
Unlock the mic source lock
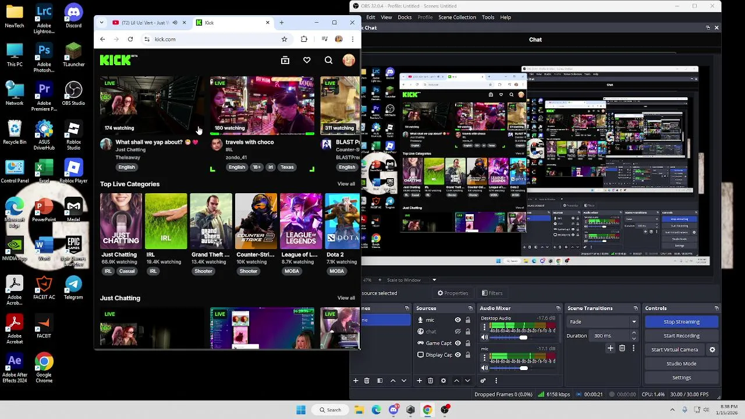(x=467, y=320)
